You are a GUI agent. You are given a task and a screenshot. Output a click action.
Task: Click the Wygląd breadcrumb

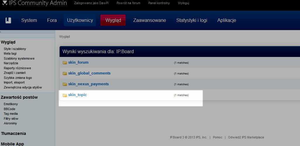coord(65,36)
